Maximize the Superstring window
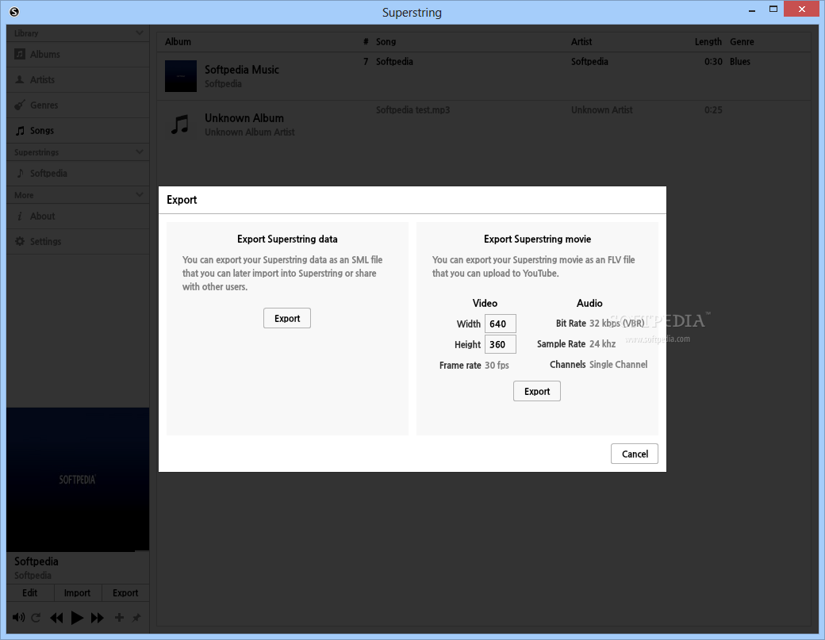825x640 pixels. pos(773,9)
